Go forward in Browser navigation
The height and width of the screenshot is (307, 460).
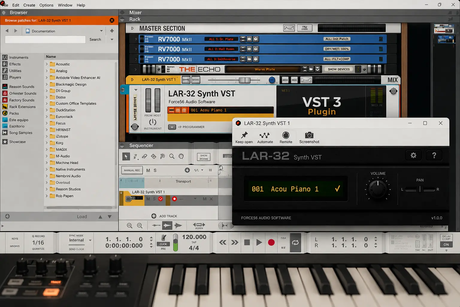point(16,31)
